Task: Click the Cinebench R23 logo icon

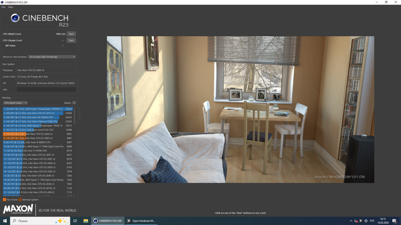Action: point(15,18)
